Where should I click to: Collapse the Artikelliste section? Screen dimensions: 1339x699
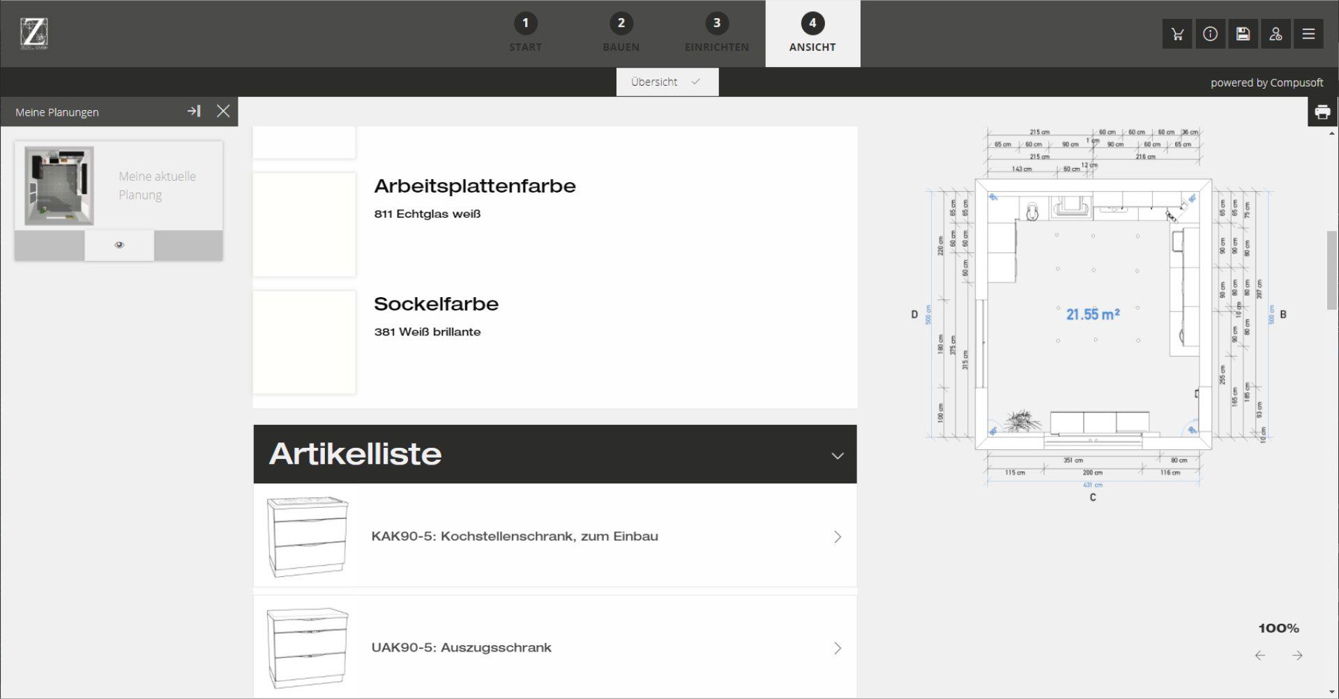tap(838, 454)
